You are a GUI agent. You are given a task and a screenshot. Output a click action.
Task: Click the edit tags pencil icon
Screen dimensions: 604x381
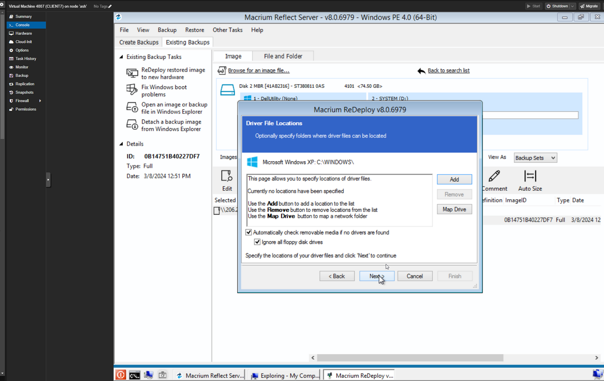tap(110, 6)
